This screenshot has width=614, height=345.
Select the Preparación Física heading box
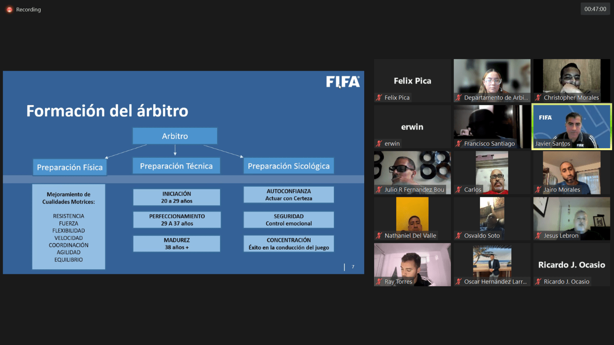(70, 167)
